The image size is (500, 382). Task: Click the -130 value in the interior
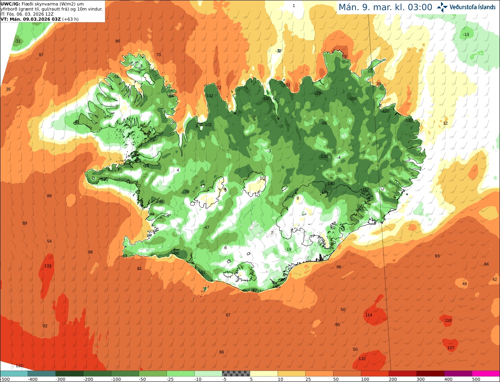[x=324, y=156]
